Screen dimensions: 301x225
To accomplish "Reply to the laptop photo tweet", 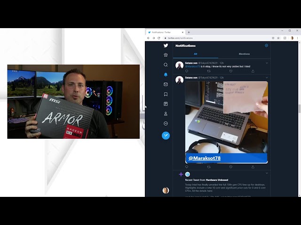I will 187,167.
